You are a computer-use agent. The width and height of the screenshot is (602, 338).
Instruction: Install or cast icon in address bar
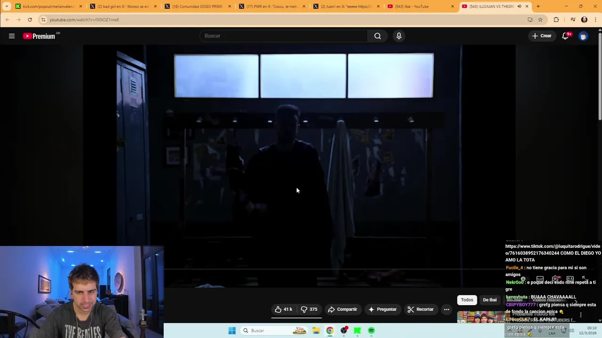(530, 20)
